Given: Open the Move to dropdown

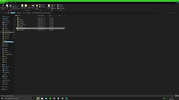Looking at the screenshot, I should pos(22,7).
